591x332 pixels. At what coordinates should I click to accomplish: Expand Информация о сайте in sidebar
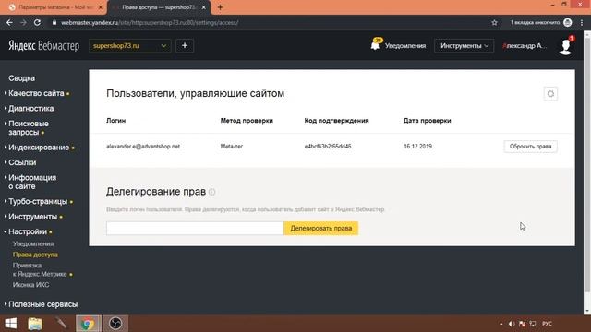pos(32,182)
